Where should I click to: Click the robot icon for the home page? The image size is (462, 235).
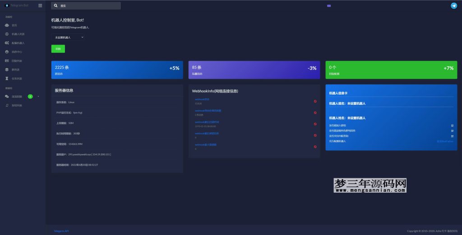(x=7, y=25)
